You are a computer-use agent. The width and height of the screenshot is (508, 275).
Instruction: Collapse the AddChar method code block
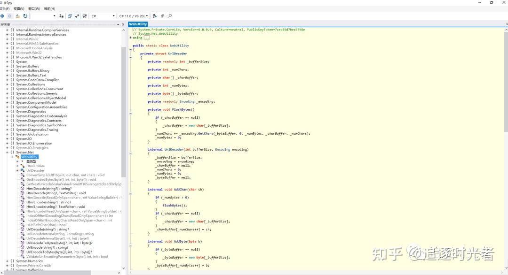click(x=131, y=193)
